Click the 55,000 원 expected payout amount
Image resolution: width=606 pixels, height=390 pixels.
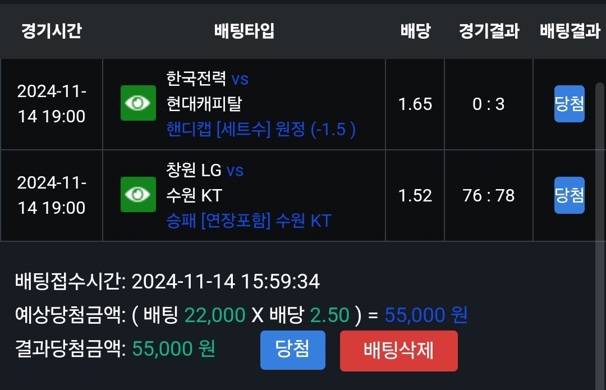426,315
